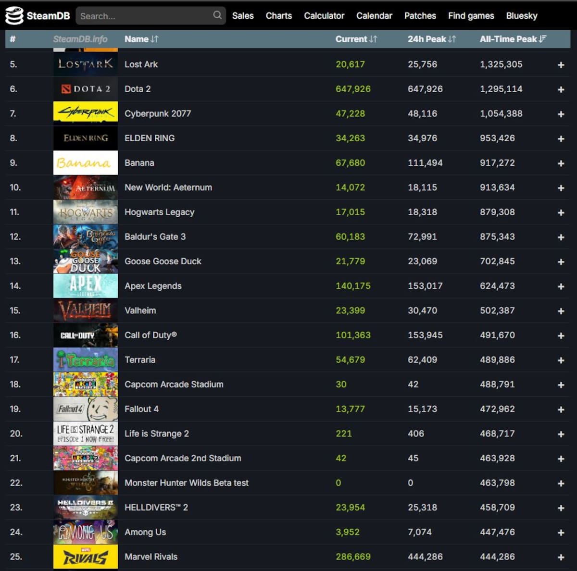
Task: Open the Marvel Rivals game link
Action: click(x=151, y=557)
